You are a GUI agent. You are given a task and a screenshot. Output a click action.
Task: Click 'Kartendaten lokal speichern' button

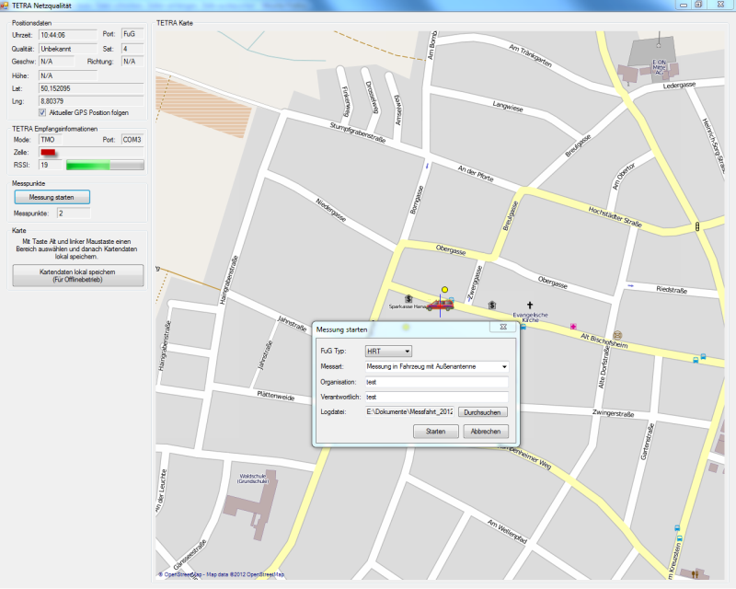pyautogui.click(x=77, y=275)
